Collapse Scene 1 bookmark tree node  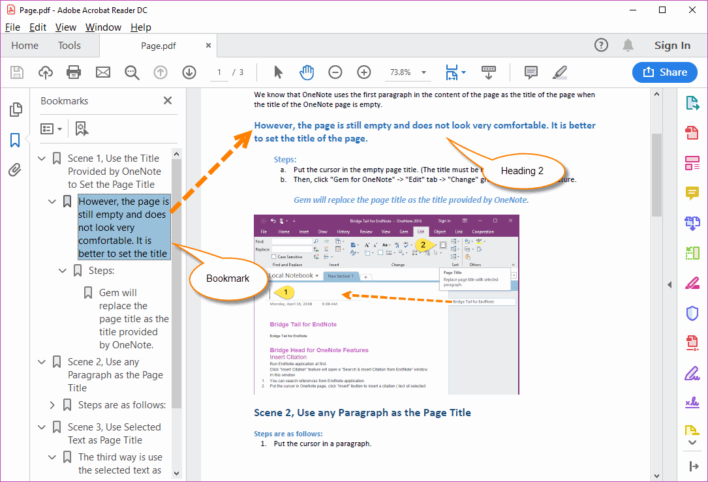point(42,158)
